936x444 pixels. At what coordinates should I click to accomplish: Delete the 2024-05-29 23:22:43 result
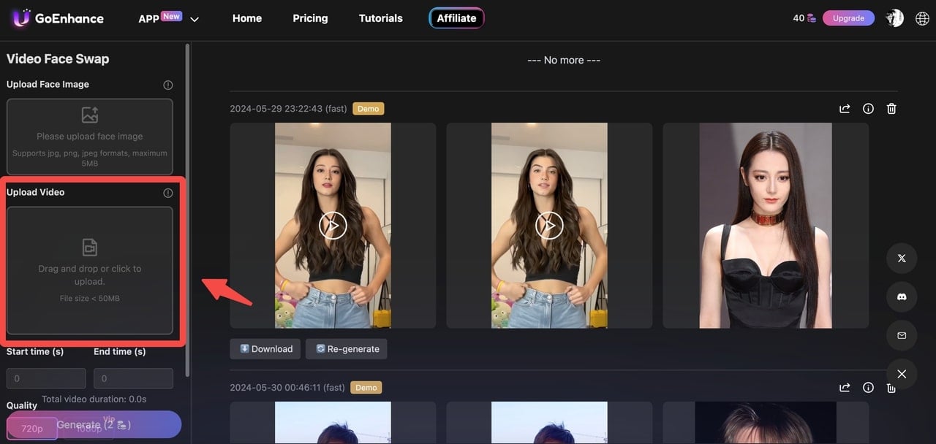[x=891, y=109]
